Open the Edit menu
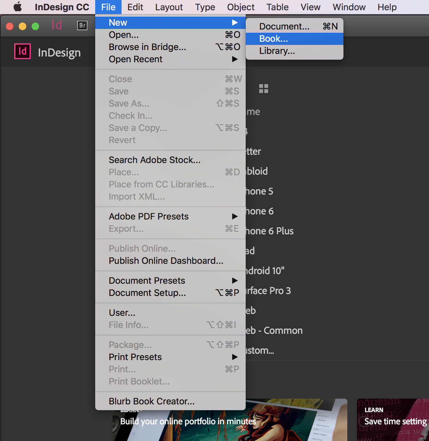429x441 pixels. click(135, 7)
